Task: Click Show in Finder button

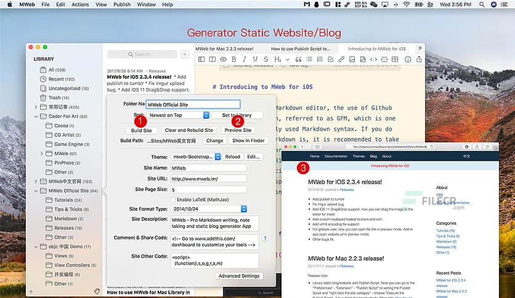Action: (248, 140)
